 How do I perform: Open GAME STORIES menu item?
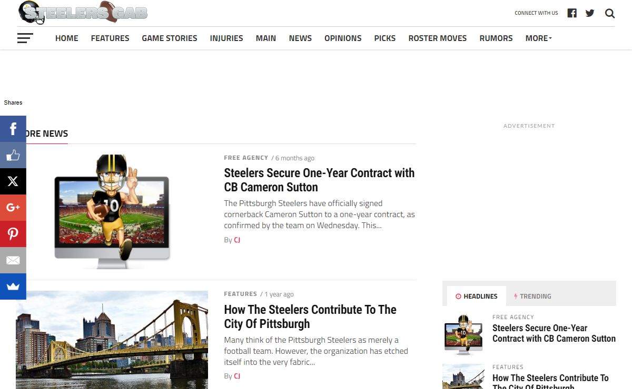tap(170, 38)
